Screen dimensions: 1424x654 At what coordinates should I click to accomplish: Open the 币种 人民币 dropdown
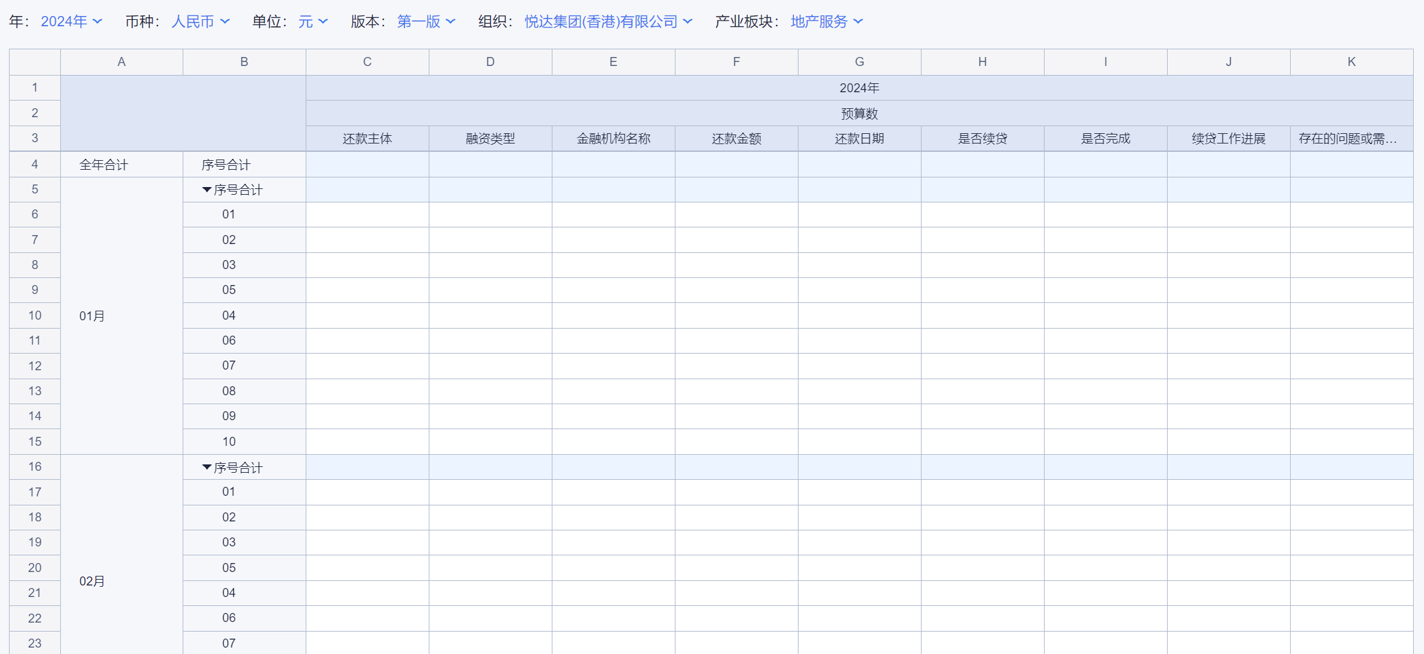pos(200,22)
